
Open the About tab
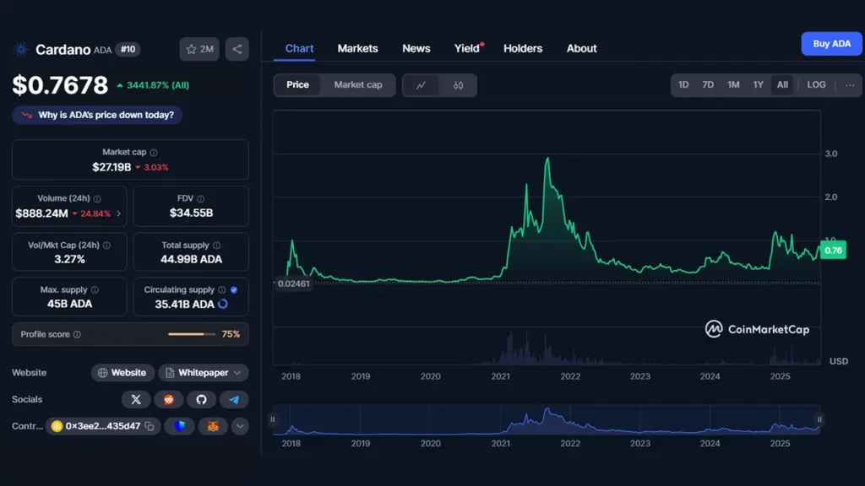click(581, 48)
